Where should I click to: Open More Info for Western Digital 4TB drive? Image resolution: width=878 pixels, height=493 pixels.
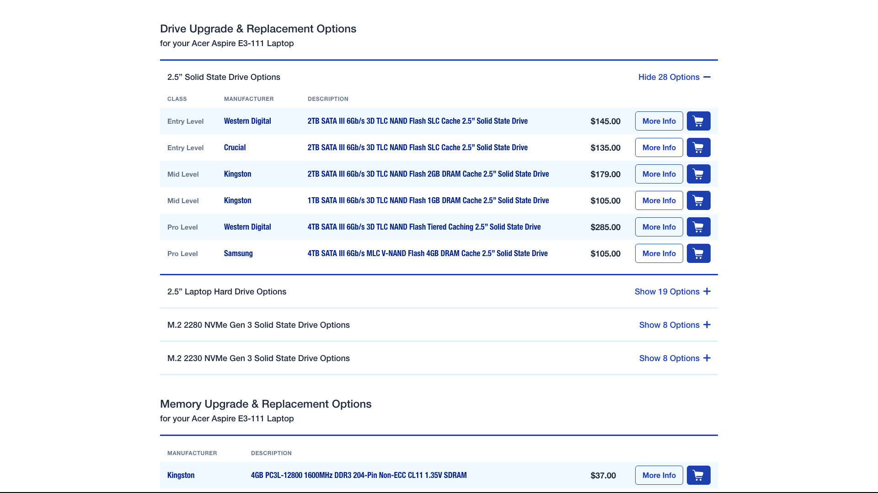click(659, 227)
